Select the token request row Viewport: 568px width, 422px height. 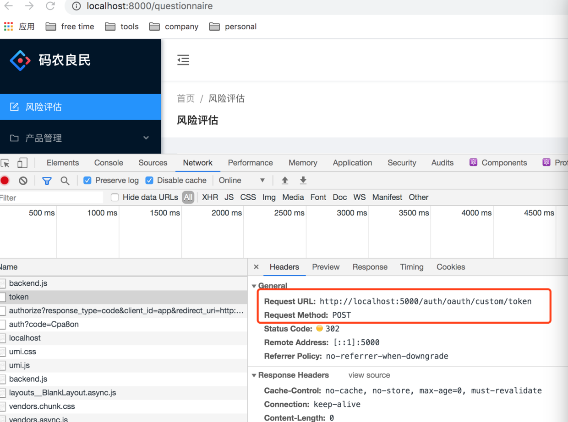[x=124, y=297]
